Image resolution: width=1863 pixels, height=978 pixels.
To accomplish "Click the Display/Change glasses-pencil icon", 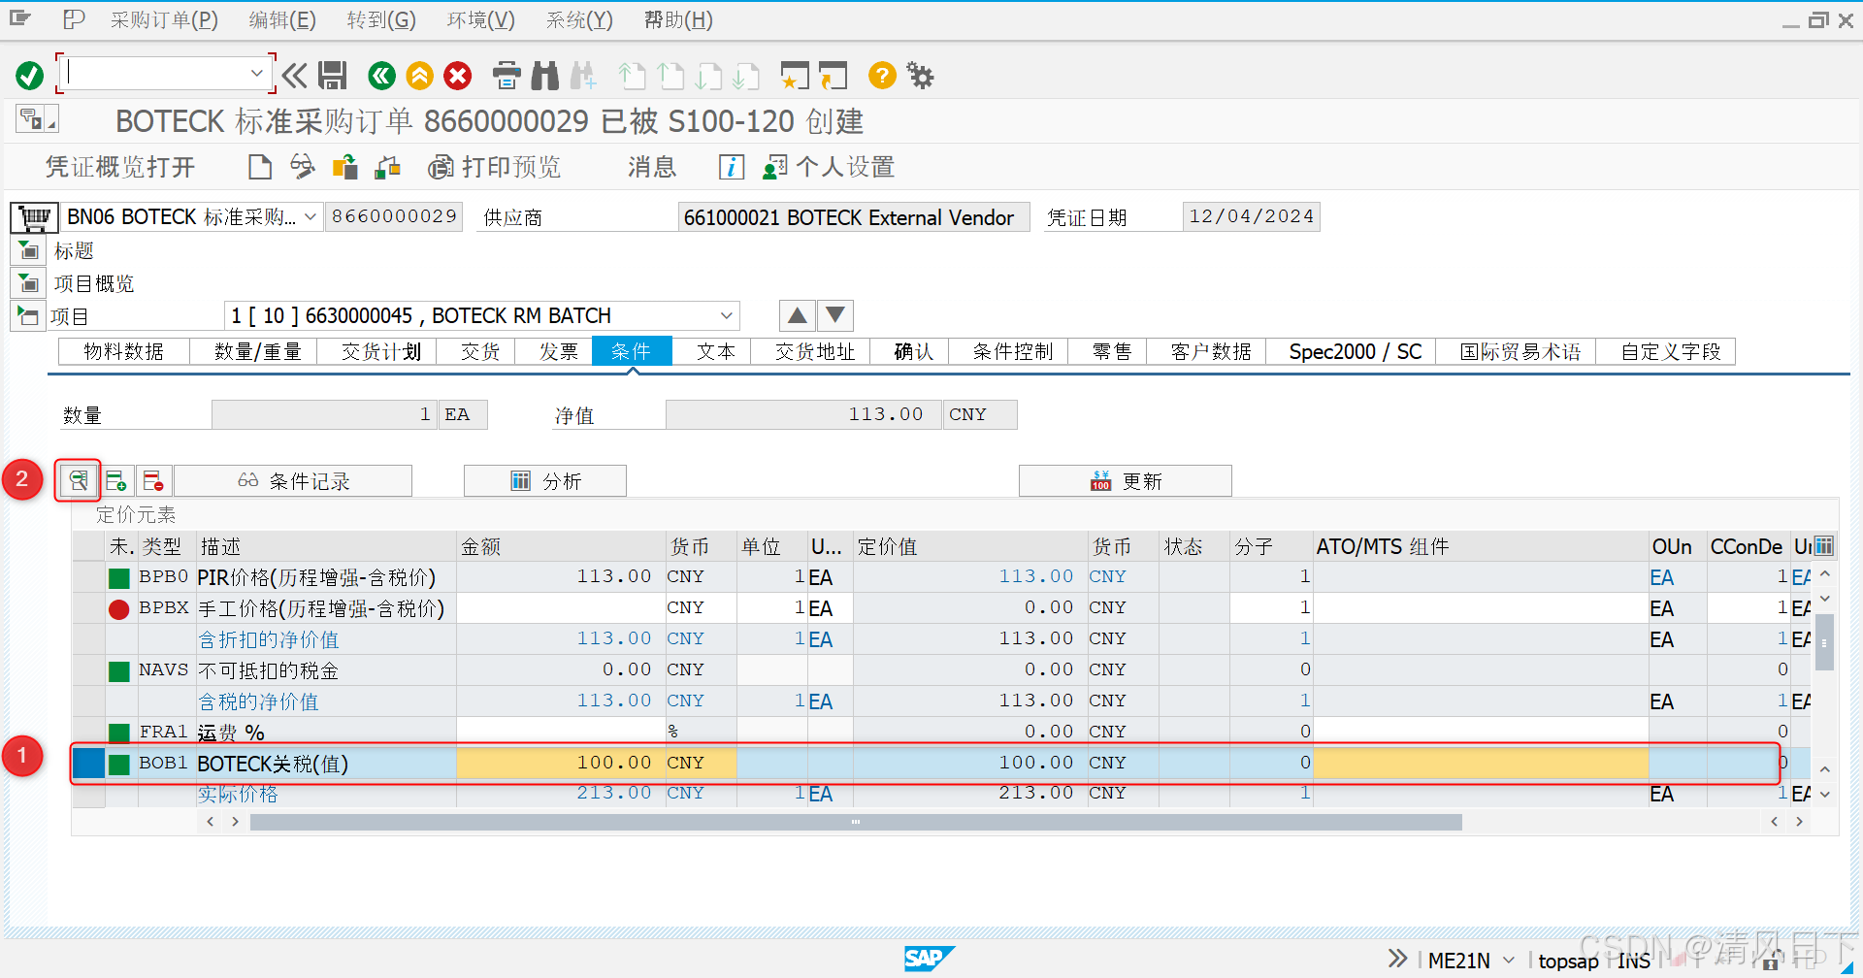I will click(303, 167).
